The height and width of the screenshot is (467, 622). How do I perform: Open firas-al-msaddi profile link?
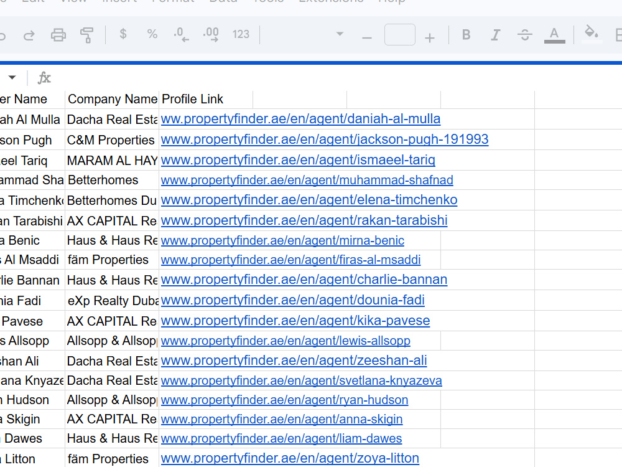pos(290,260)
